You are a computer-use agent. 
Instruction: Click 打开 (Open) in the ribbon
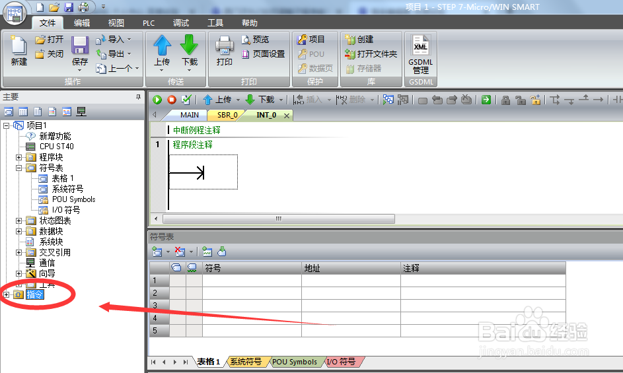(x=50, y=40)
